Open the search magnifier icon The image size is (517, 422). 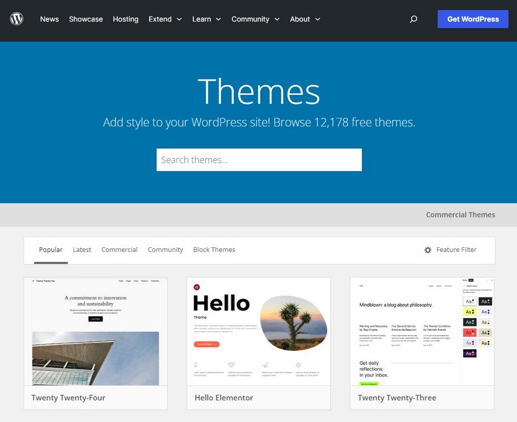tap(413, 19)
